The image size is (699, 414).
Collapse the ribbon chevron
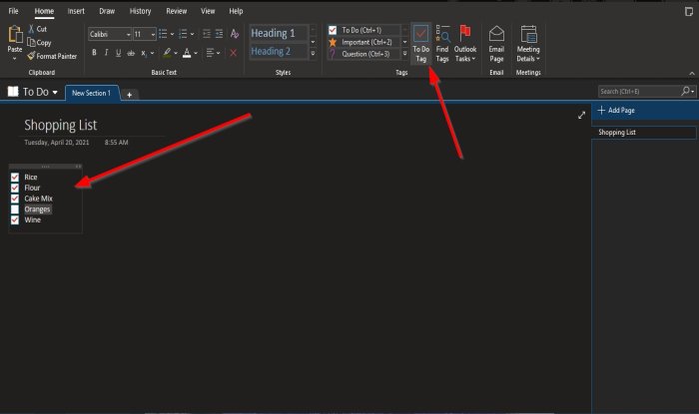point(691,74)
